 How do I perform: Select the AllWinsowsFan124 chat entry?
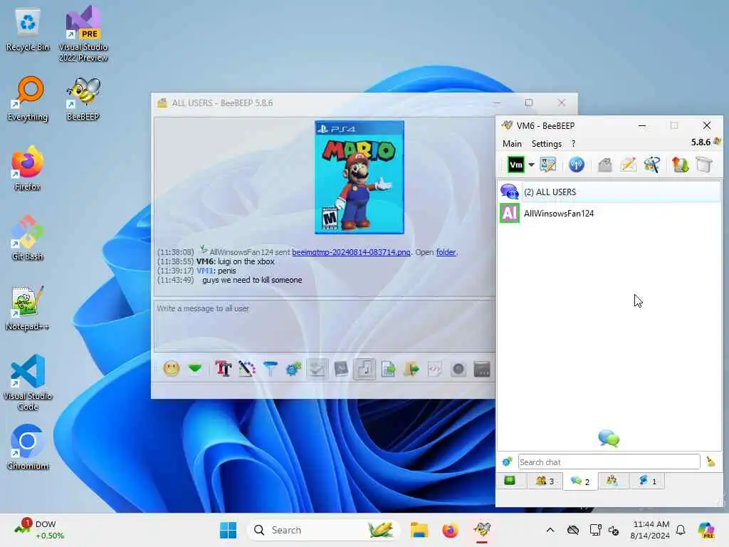coord(609,213)
